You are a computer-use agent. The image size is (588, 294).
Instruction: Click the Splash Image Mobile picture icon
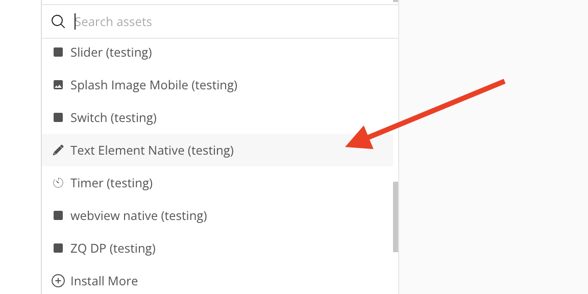[58, 85]
